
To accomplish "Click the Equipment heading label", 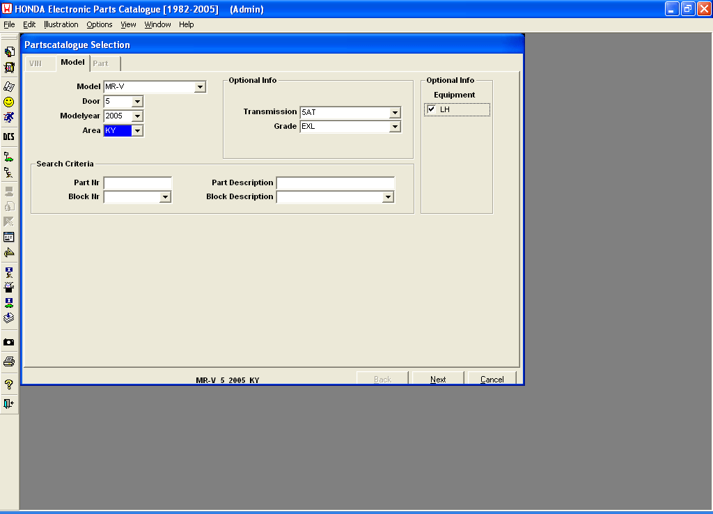I will pyautogui.click(x=454, y=95).
